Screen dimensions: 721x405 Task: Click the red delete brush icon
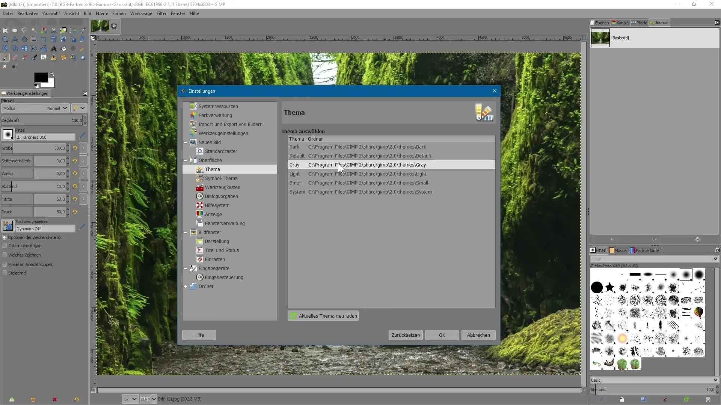click(665, 399)
